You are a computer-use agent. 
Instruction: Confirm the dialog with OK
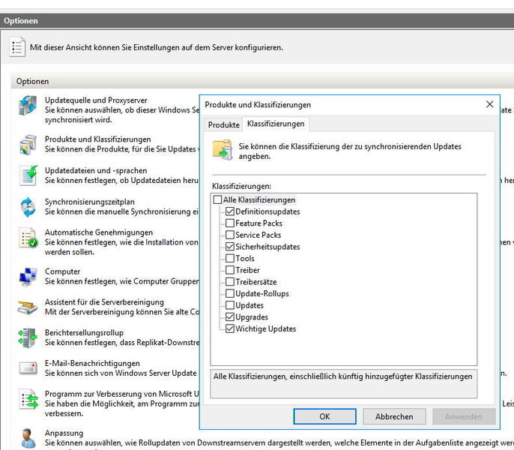pos(324,416)
